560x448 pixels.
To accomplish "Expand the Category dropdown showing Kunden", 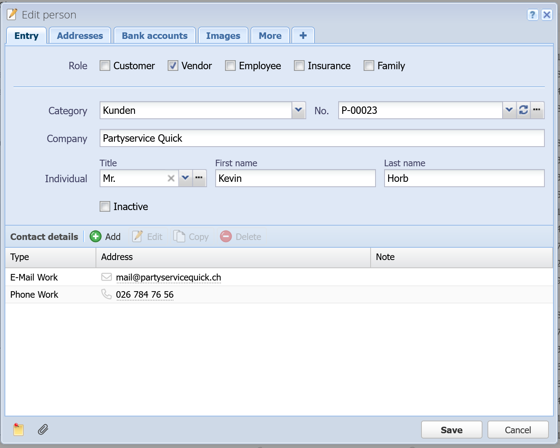I will click(x=298, y=110).
